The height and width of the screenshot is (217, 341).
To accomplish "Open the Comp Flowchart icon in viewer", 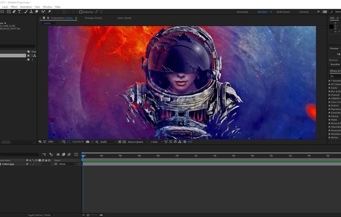I will [180, 142].
